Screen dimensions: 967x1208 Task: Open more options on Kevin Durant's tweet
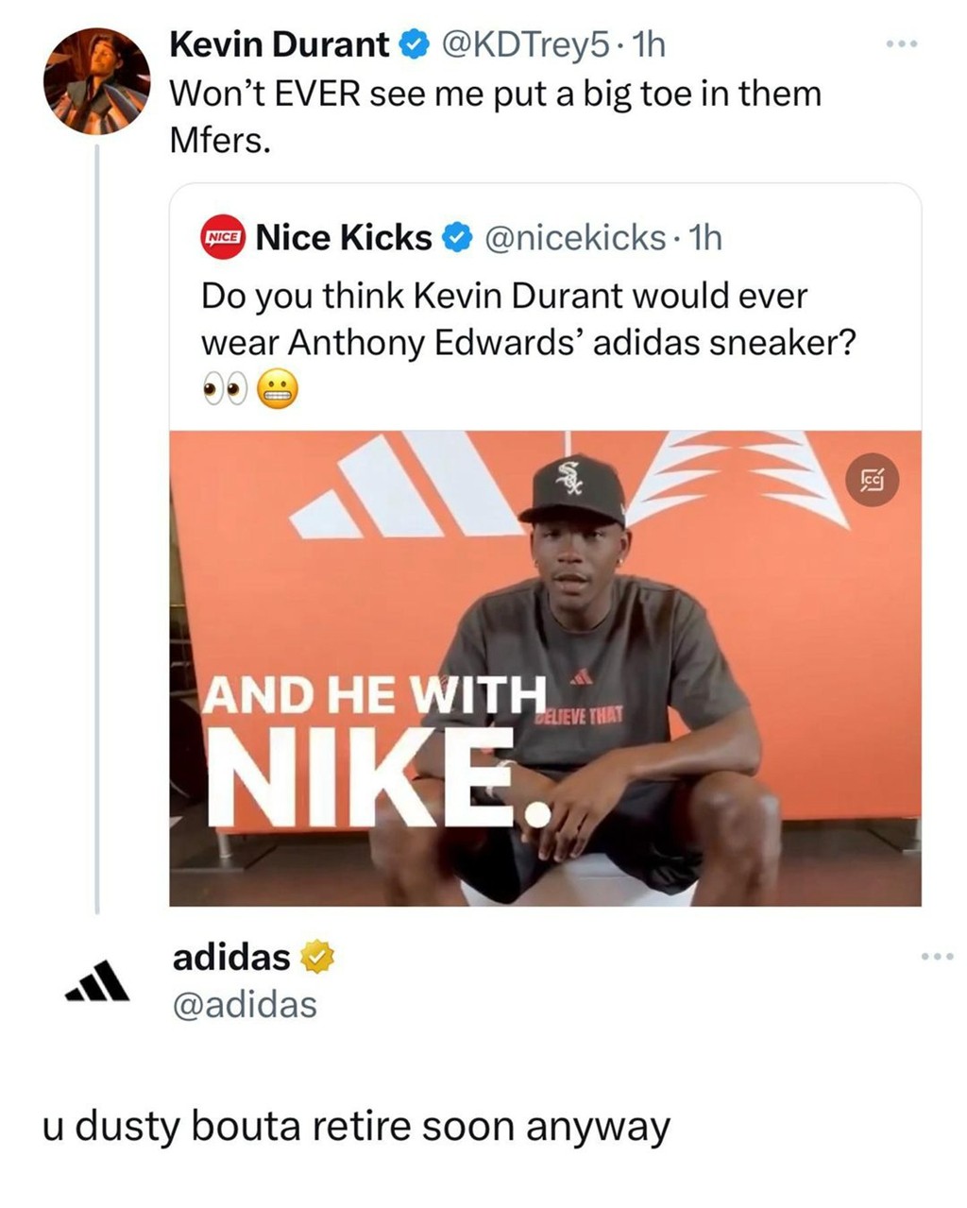point(901,44)
